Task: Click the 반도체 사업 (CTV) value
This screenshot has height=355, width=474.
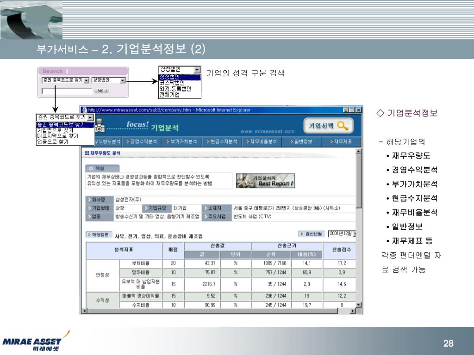Action: tap(252, 216)
